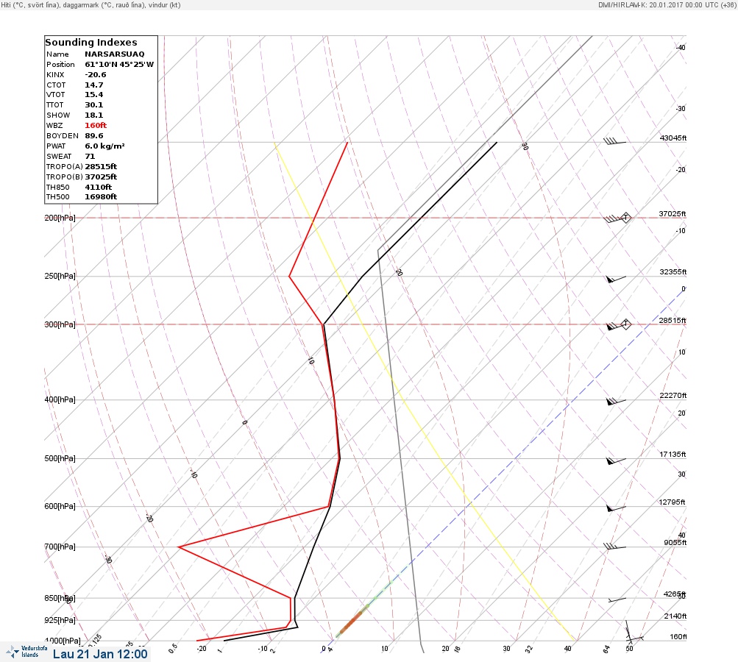Click the 300[hPa] pressure label
Viewport: 738px width, 662px height.
point(60,324)
